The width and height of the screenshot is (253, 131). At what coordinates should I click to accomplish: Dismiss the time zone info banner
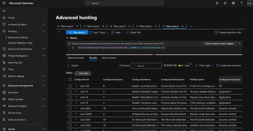point(240,43)
